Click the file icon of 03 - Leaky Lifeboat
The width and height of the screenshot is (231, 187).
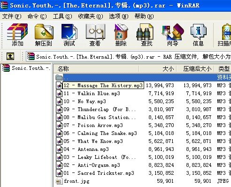pyautogui.click(x=59, y=157)
